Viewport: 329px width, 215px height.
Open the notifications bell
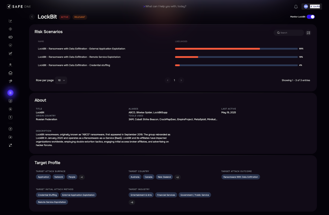click(296, 7)
